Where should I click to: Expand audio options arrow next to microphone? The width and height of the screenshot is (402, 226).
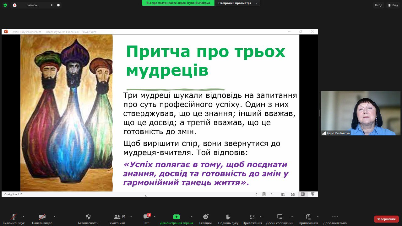pos(23,217)
